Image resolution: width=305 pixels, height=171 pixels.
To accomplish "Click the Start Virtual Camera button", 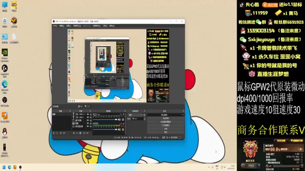I will tap(165, 122).
